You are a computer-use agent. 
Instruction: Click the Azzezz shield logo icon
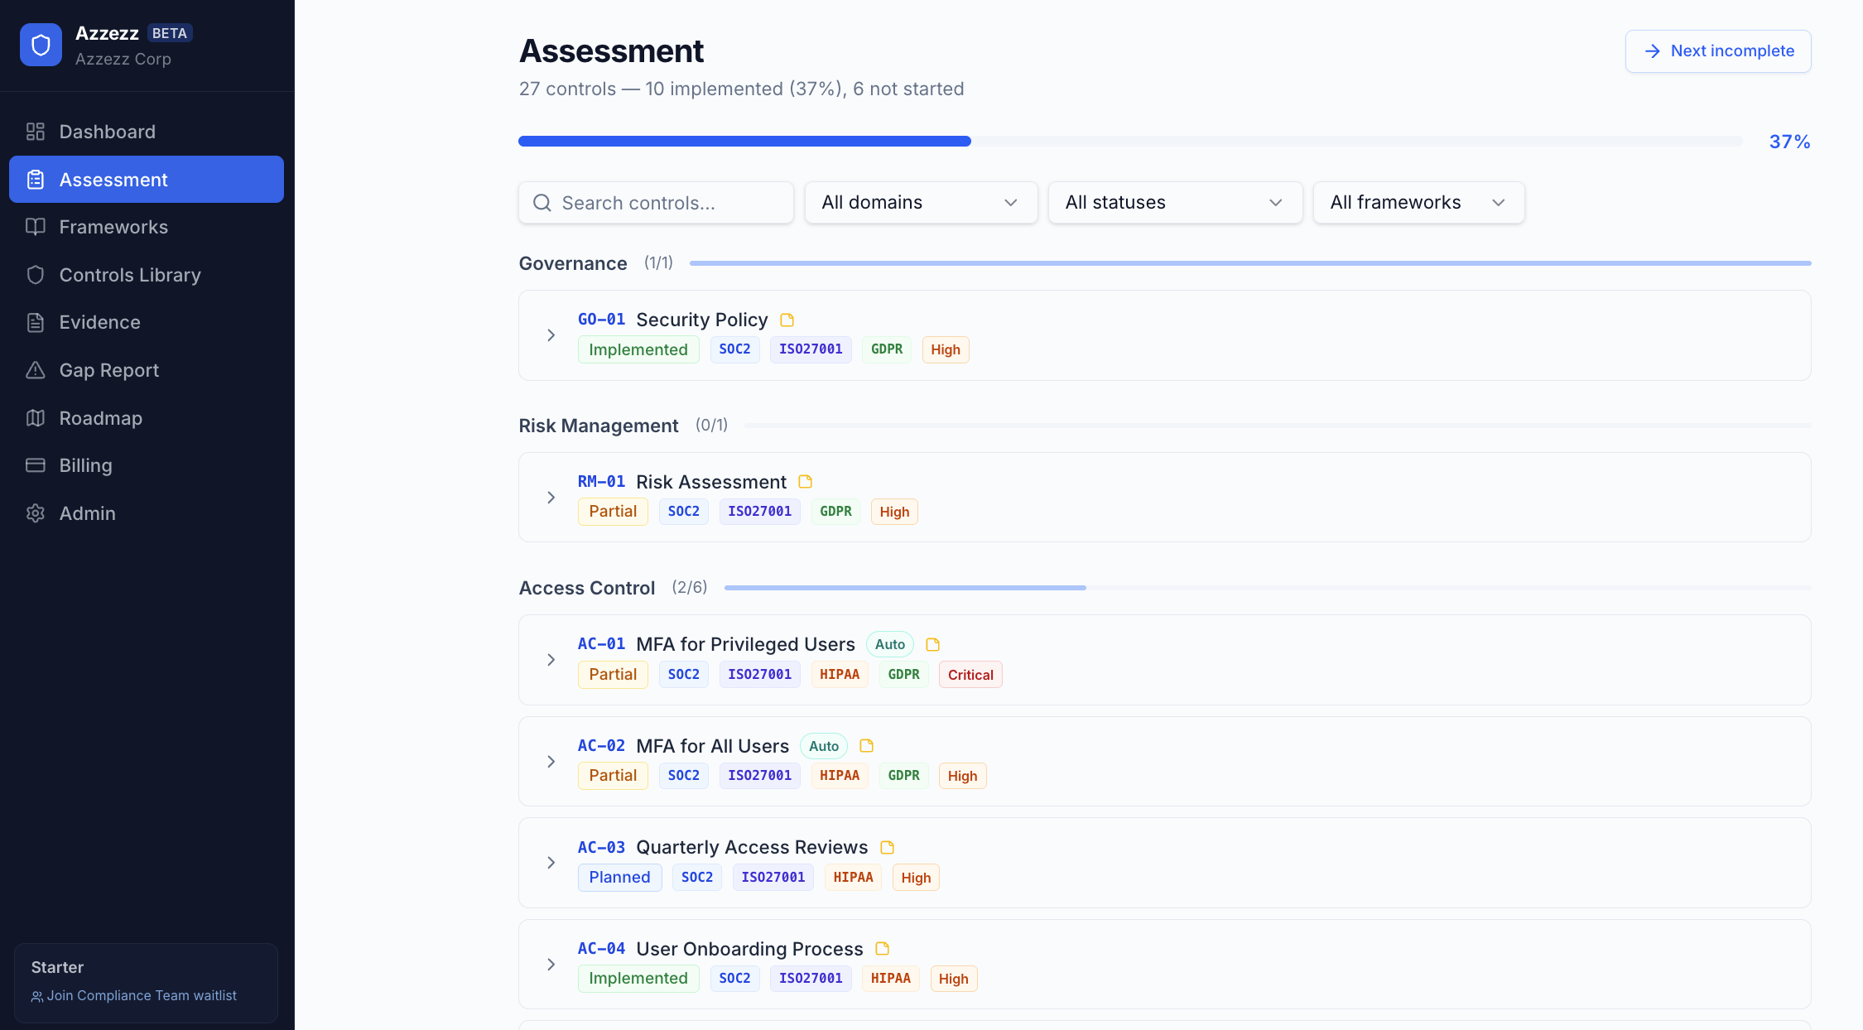click(41, 45)
